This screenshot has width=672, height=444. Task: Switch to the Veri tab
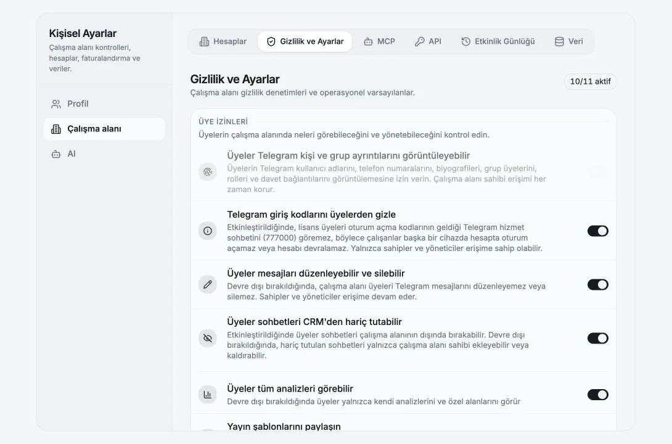click(x=568, y=41)
